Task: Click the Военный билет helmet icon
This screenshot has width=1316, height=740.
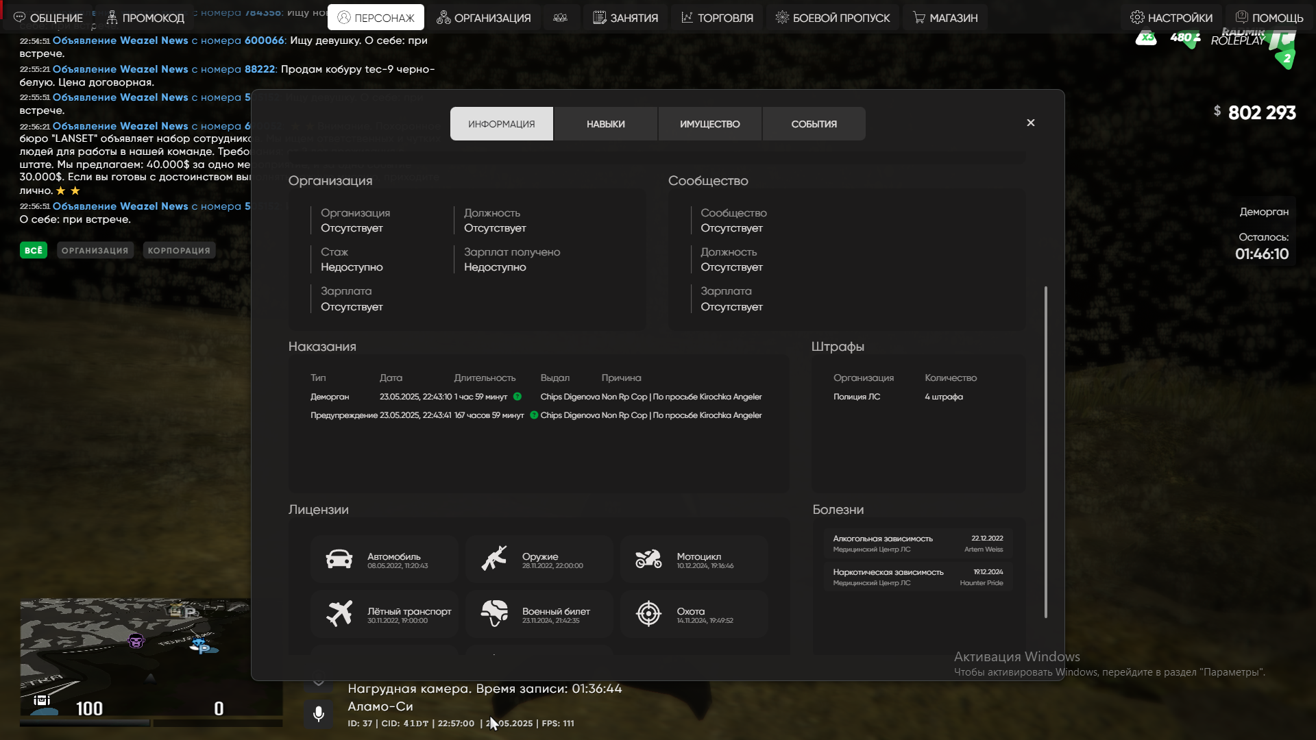Action: tap(494, 614)
